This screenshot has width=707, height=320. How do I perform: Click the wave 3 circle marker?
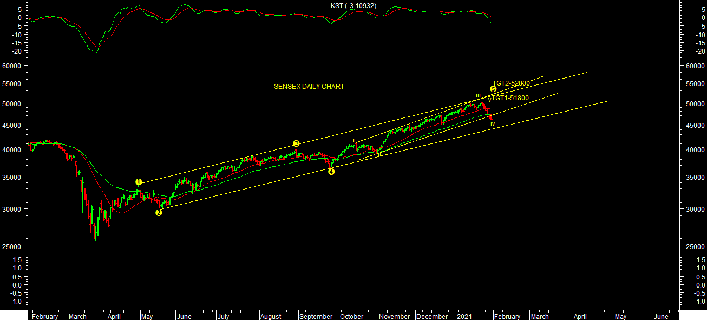296,143
